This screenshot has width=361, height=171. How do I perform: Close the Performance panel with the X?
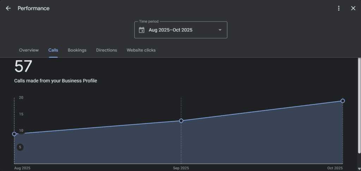(x=353, y=8)
